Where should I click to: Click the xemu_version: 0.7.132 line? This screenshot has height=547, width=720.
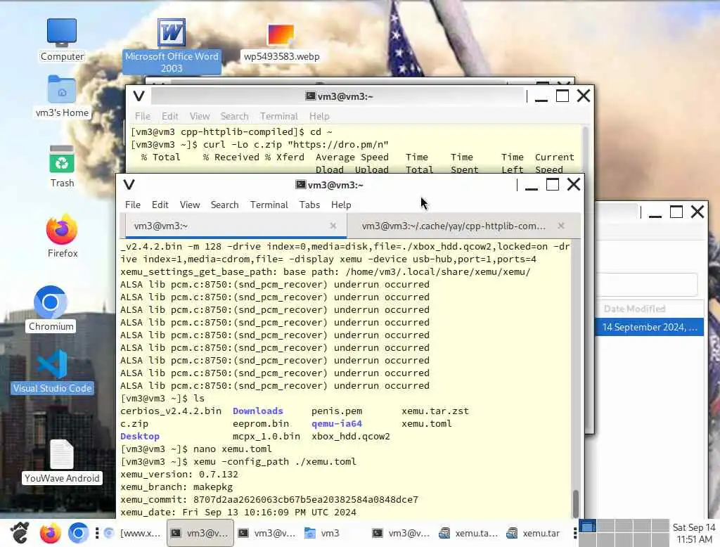tap(179, 474)
